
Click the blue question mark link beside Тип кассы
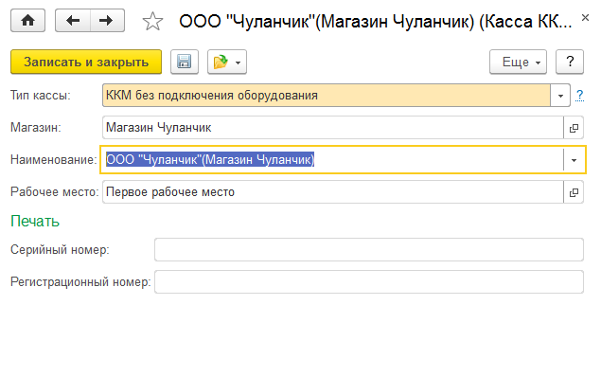[x=579, y=95]
